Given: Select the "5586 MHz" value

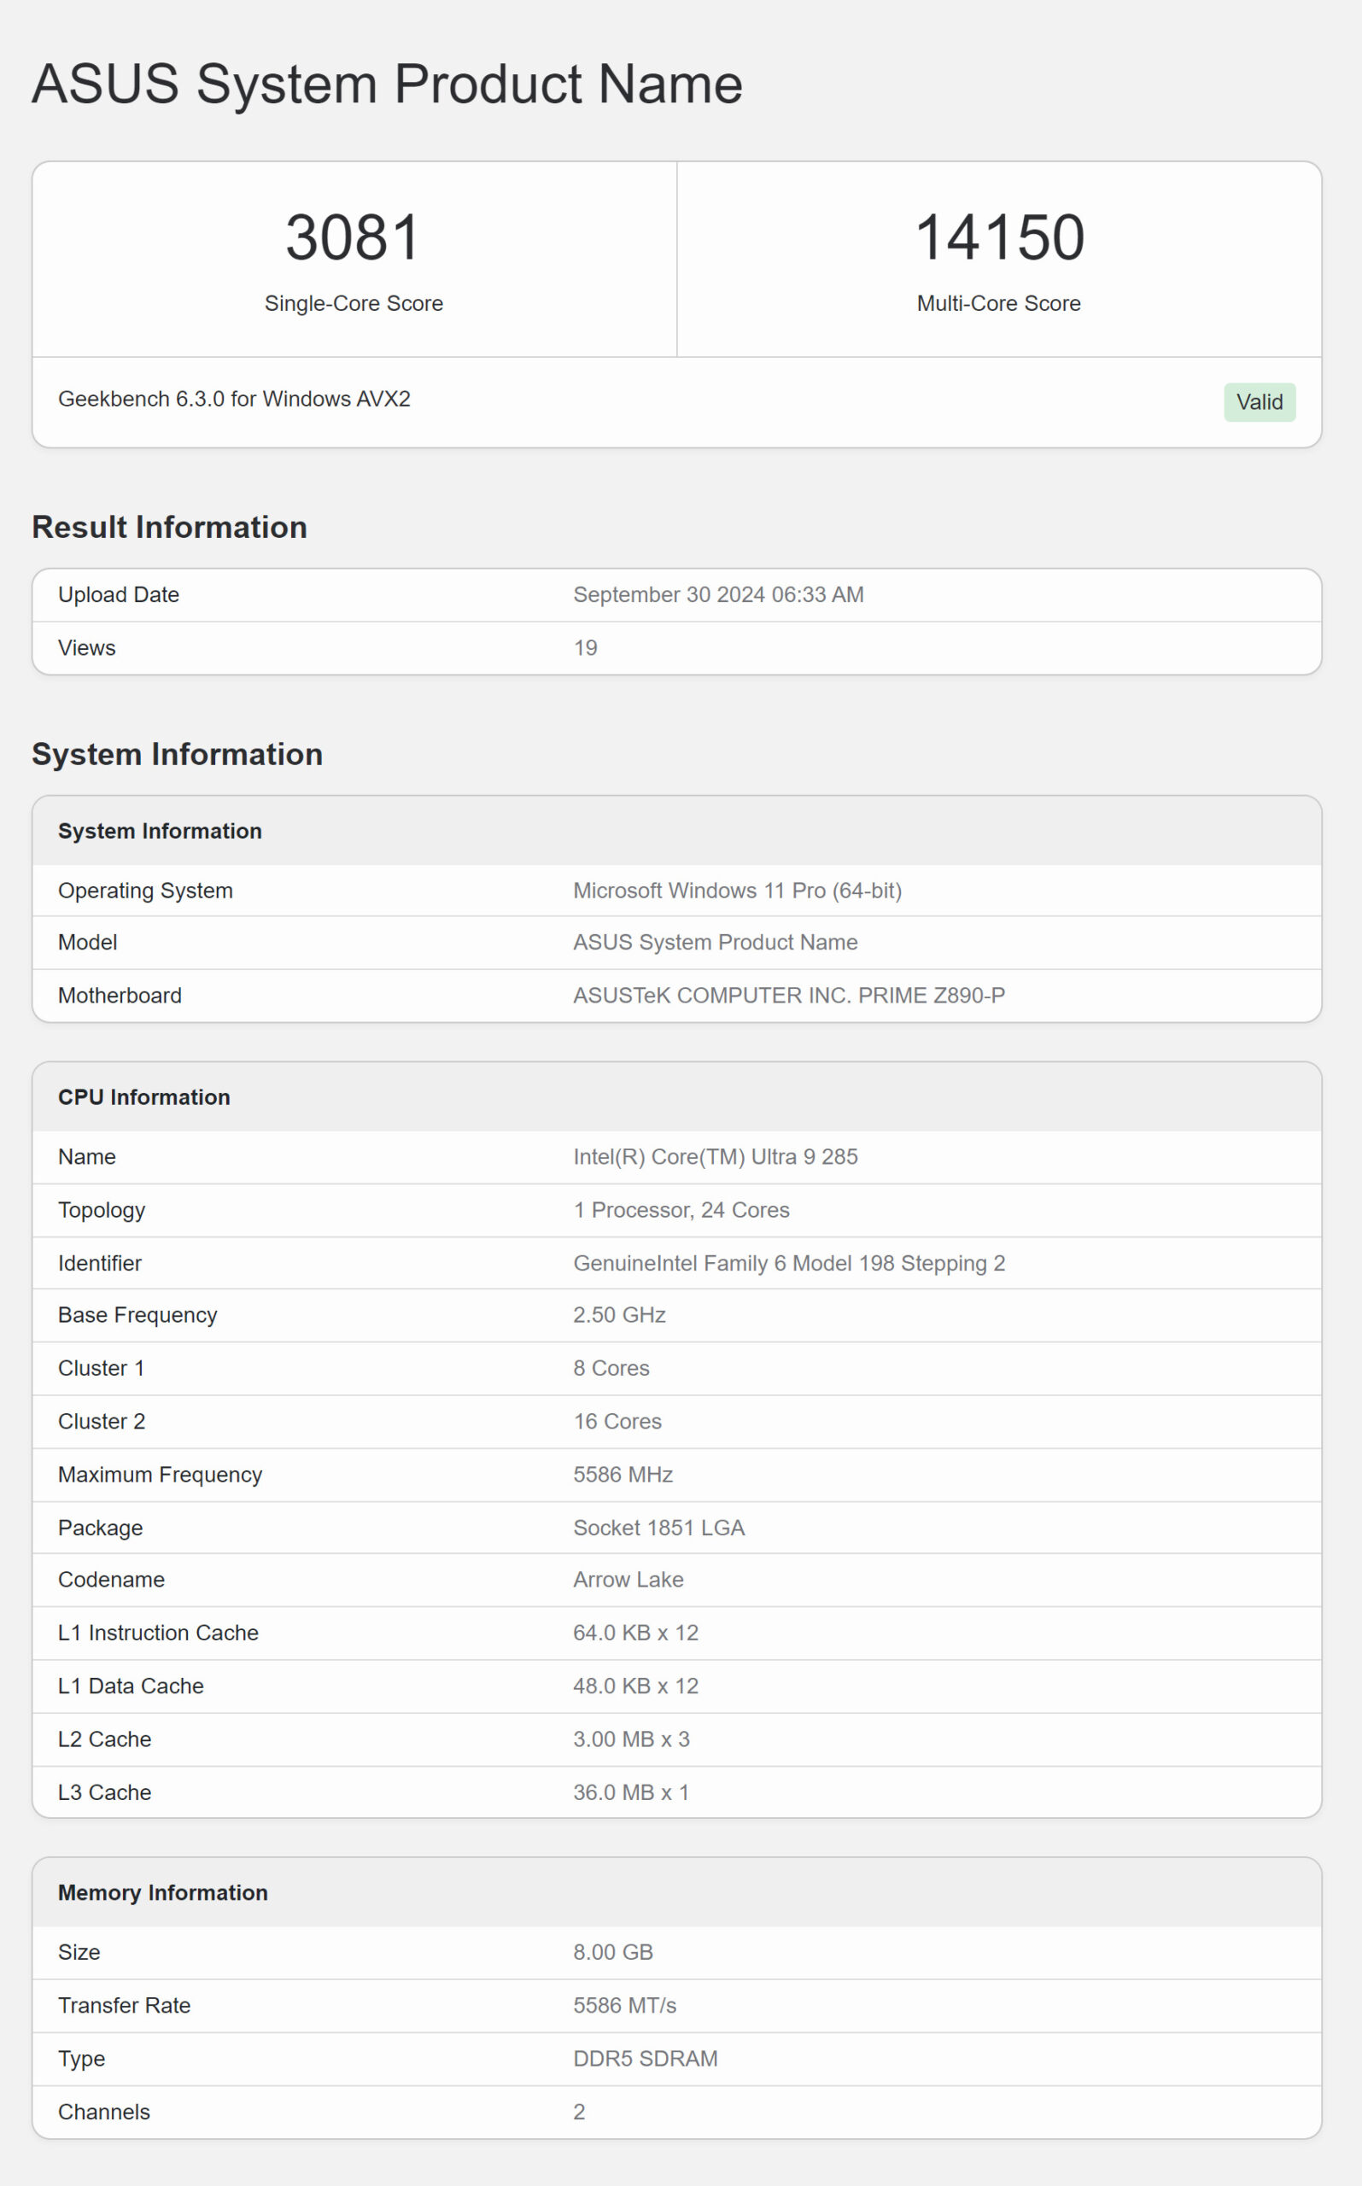Looking at the screenshot, I should (623, 1475).
